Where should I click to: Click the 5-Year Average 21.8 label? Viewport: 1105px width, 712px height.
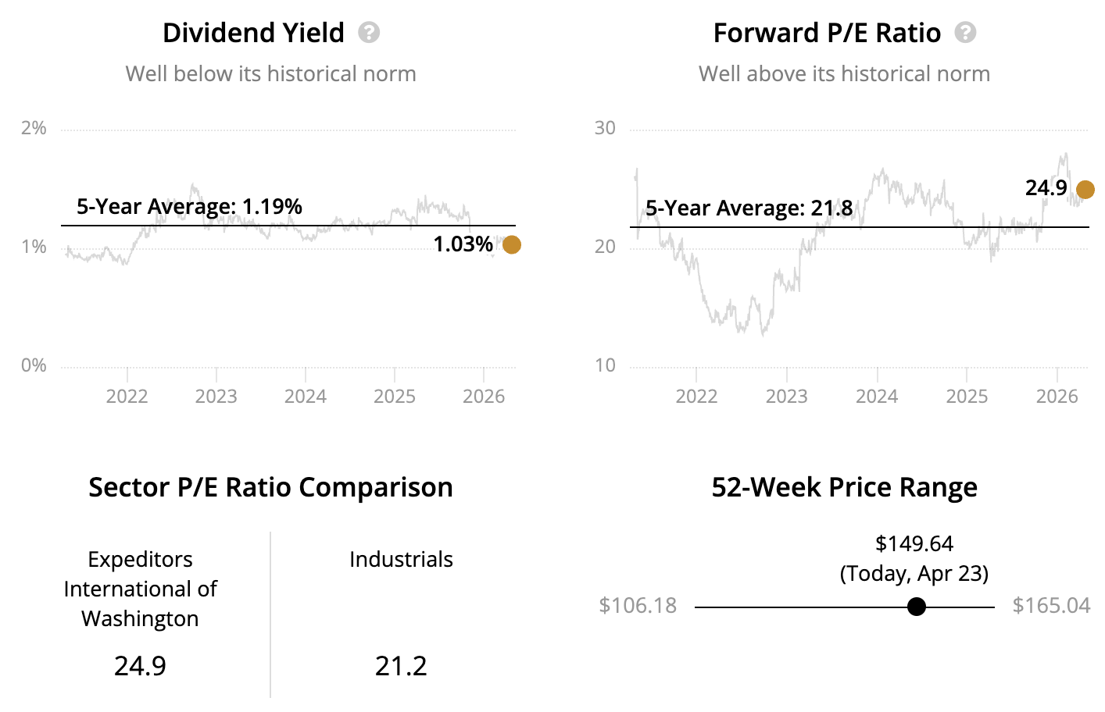click(749, 208)
